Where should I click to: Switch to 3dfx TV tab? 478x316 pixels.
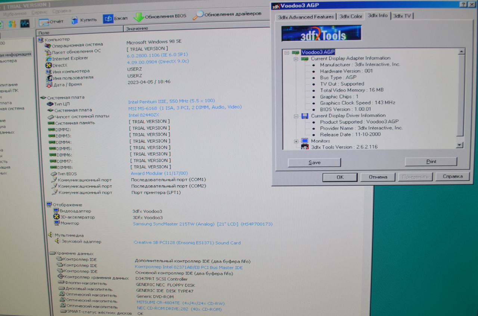pyautogui.click(x=402, y=16)
